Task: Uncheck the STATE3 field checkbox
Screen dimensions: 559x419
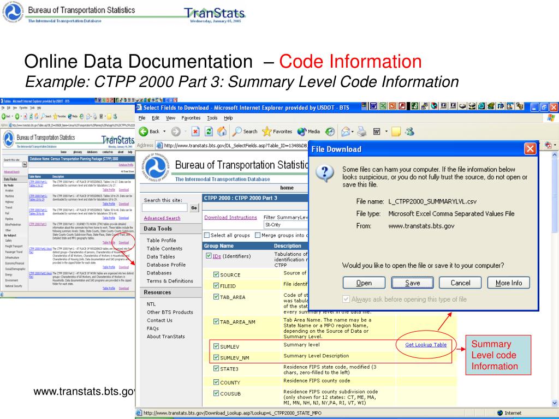Action: [x=216, y=368]
